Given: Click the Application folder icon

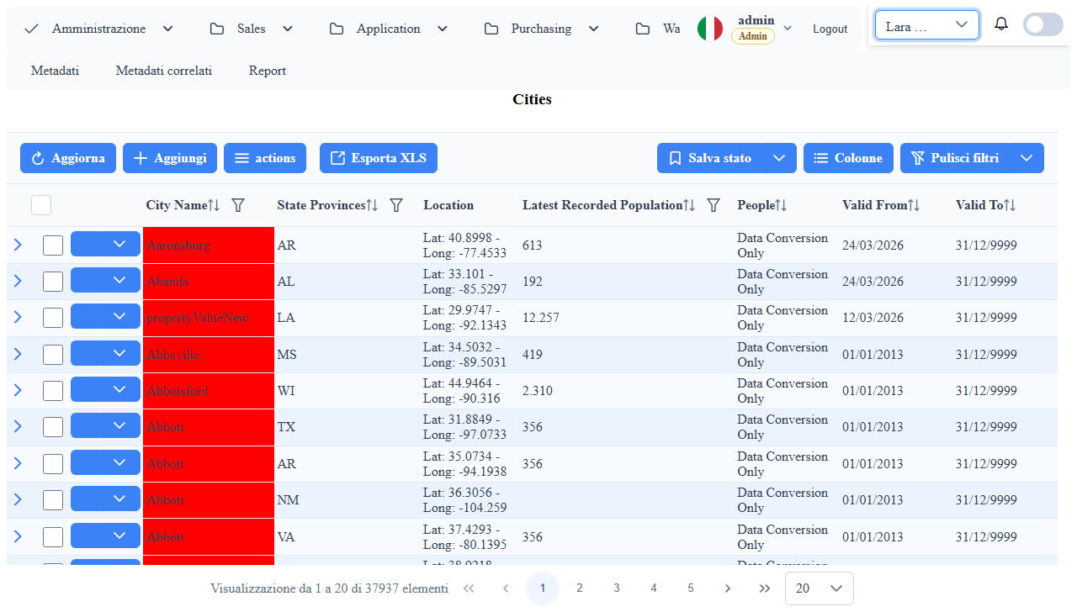Looking at the screenshot, I should click(x=337, y=29).
